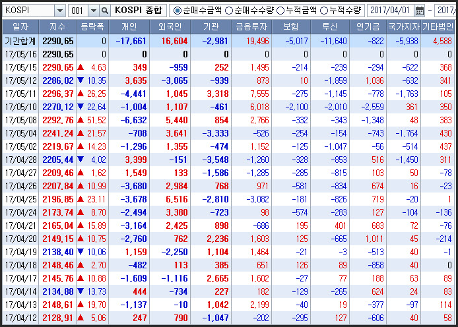This screenshot has width=458, height=327.
Task: Click the 등락폭 column header
Action: (x=92, y=27)
